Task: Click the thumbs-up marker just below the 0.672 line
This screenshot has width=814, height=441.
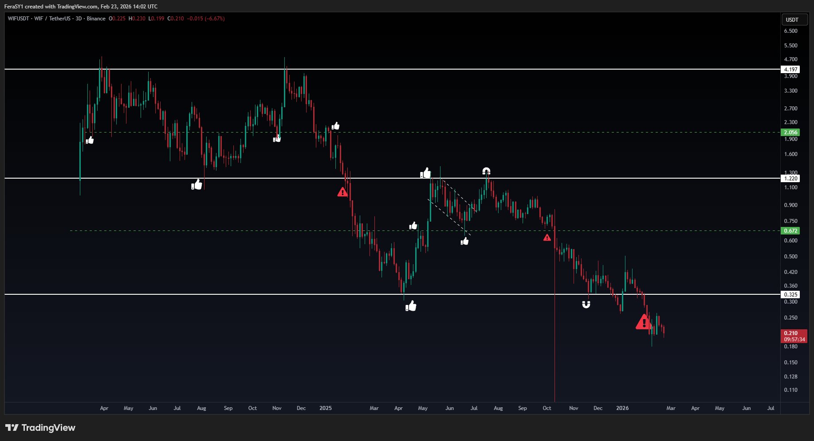Action: click(x=464, y=241)
